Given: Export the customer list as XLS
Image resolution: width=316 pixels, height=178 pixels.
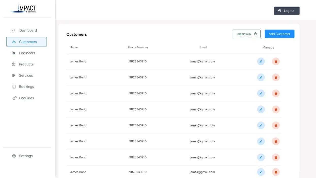Looking at the screenshot, I should tap(246, 34).
